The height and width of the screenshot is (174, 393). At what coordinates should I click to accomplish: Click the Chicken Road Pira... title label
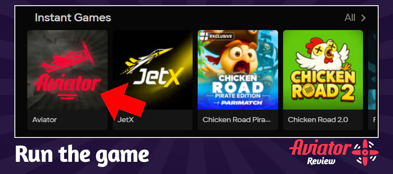click(x=236, y=120)
